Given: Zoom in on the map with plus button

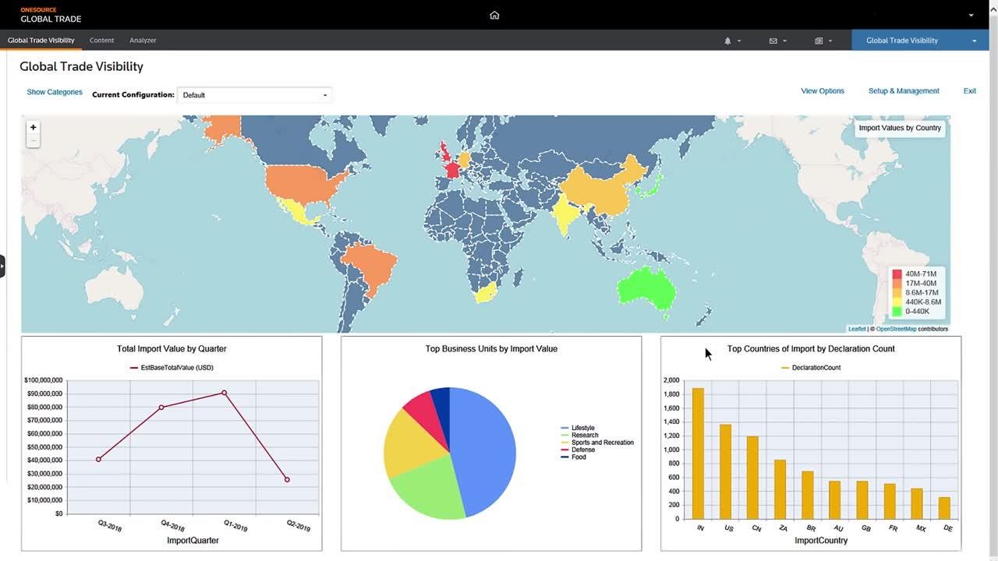Looking at the screenshot, I should (33, 127).
